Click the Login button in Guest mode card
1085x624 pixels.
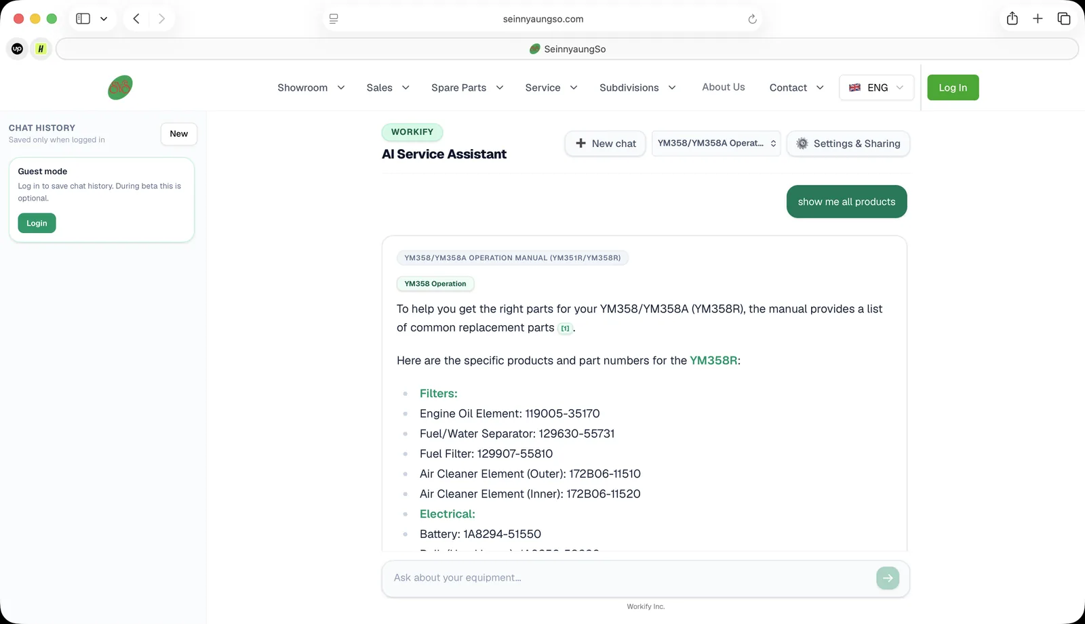point(37,223)
